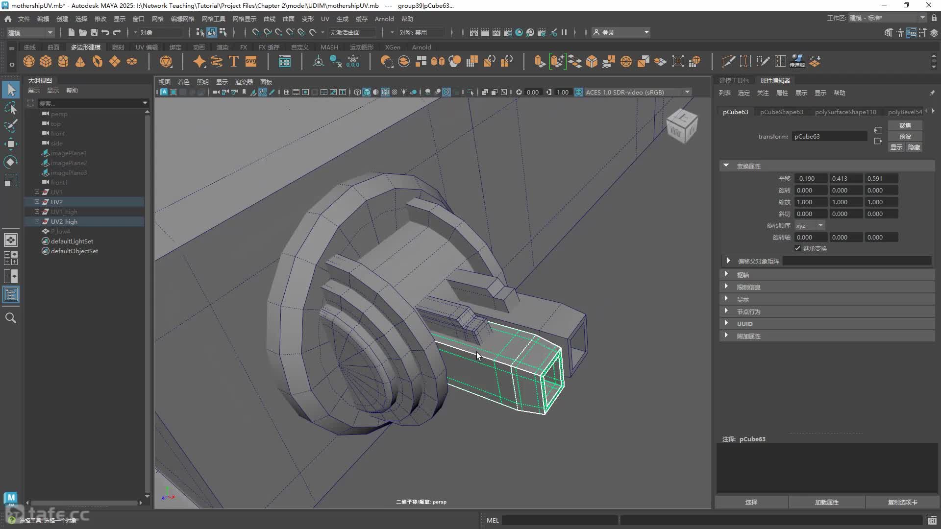Image resolution: width=941 pixels, height=529 pixels.
Task: Click the 预设 button
Action: click(905, 136)
